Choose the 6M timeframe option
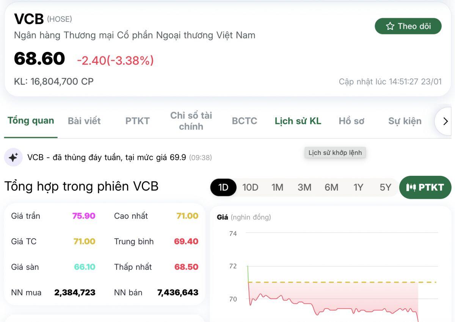 331,187
